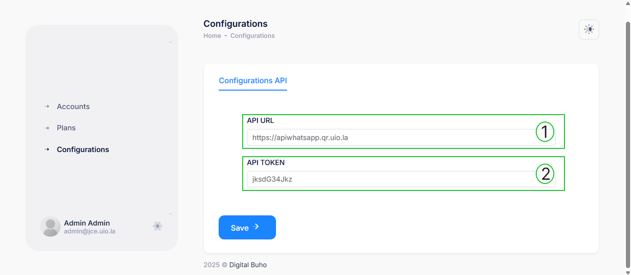
Task: Navigate to Home in the breadcrumb
Action: (212, 36)
